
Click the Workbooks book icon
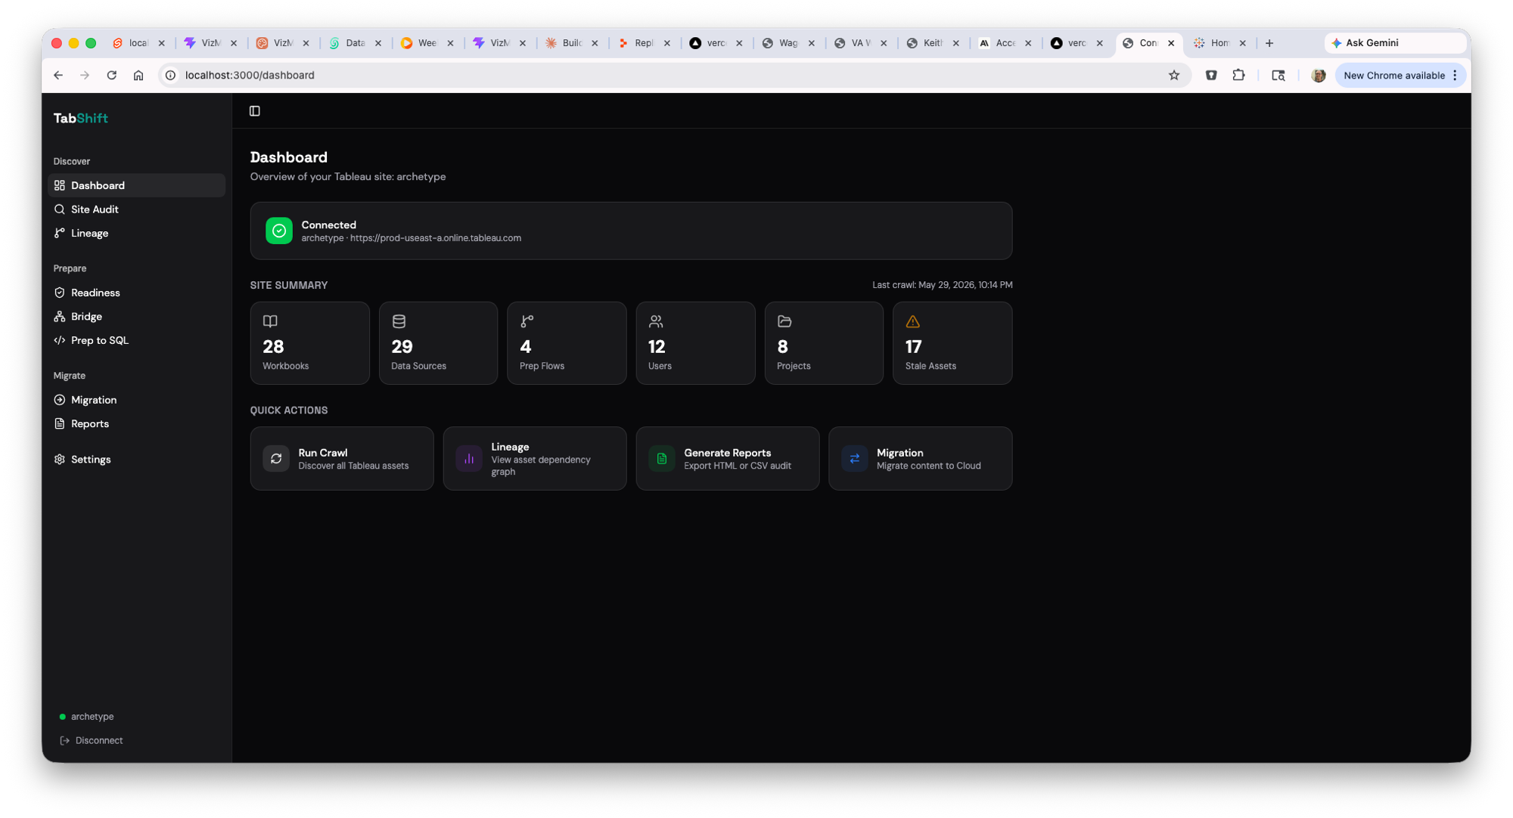[270, 321]
